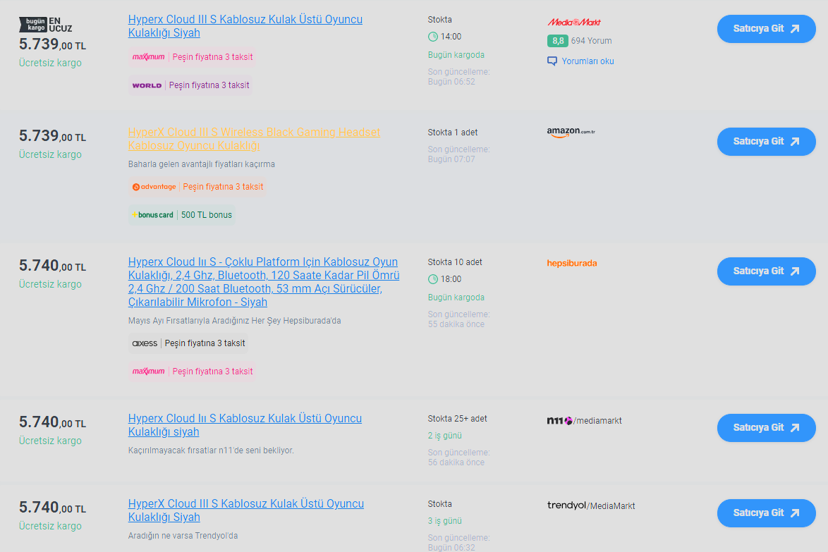Open n11 Hyperx Cloud III S siyah link
Image resolution: width=828 pixels, height=552 pixels.
click(245, 425)
